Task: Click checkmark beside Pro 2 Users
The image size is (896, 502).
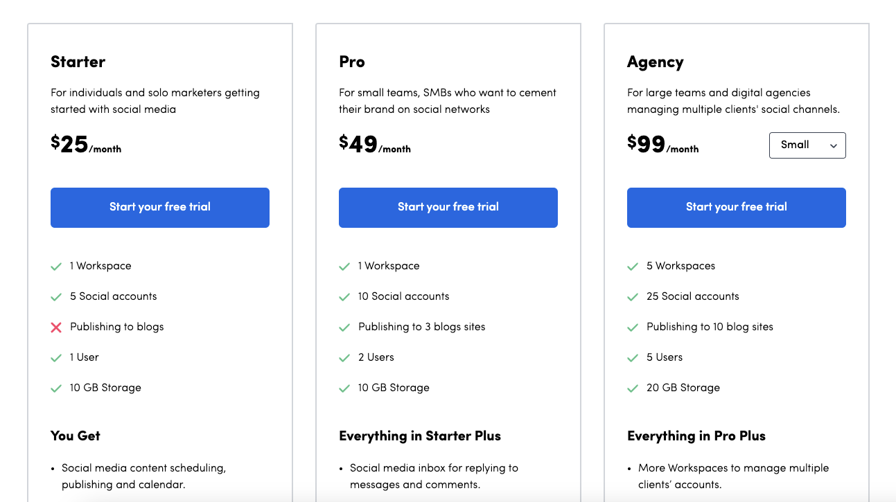Action: [344, 357]
